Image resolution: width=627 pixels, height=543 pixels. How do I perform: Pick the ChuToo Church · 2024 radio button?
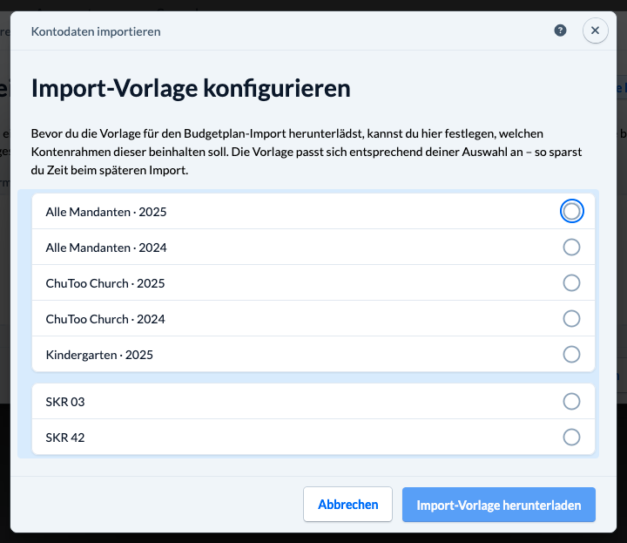(x=571, y=319)
